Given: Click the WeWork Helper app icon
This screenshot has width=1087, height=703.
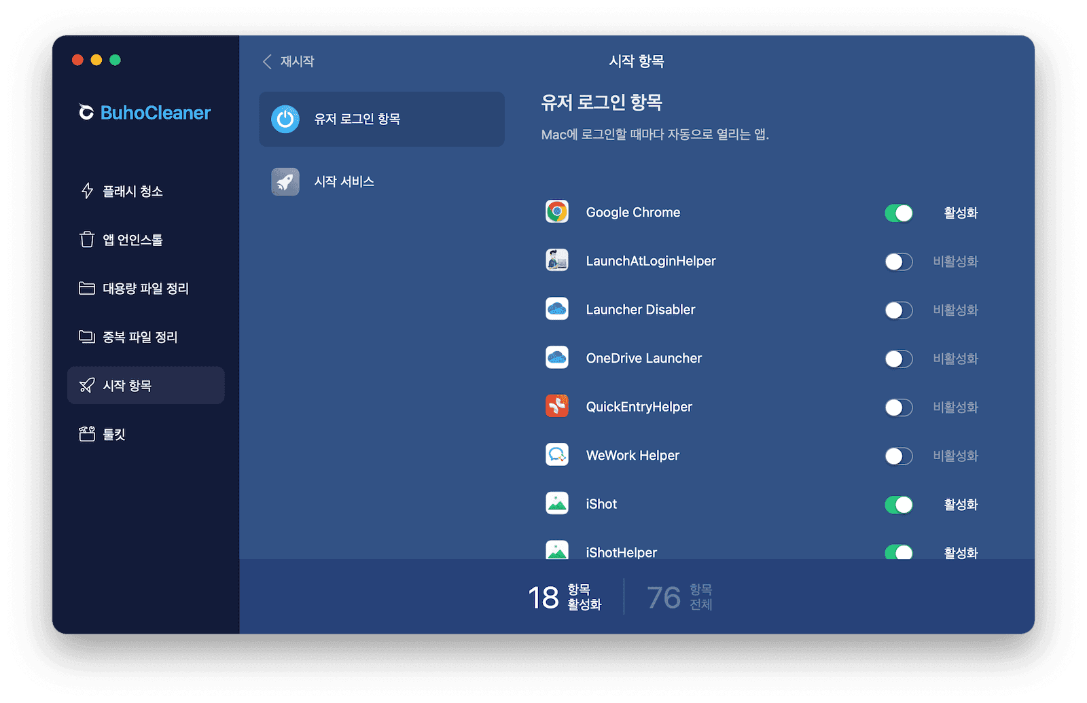Looking at the screenshot, I should pyautogui.click(x=557, y=454).
